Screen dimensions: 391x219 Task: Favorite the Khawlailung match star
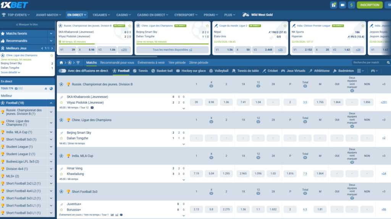61,174
